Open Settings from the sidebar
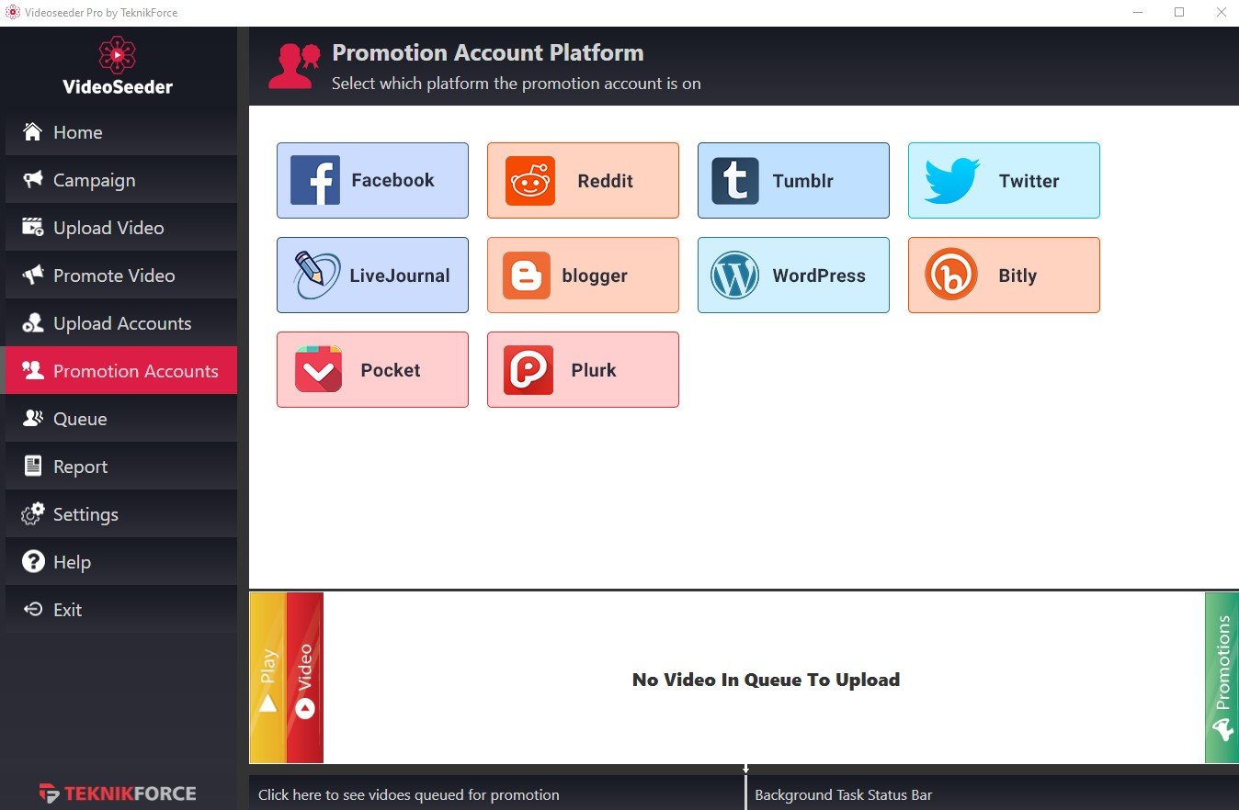 (119, 514)
